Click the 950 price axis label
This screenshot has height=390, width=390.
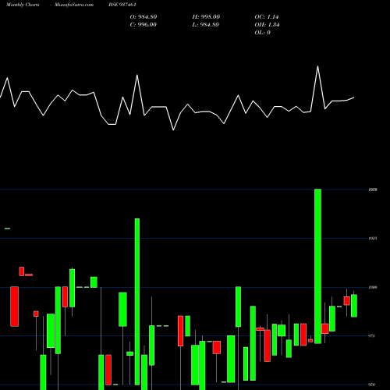(371, 385)
